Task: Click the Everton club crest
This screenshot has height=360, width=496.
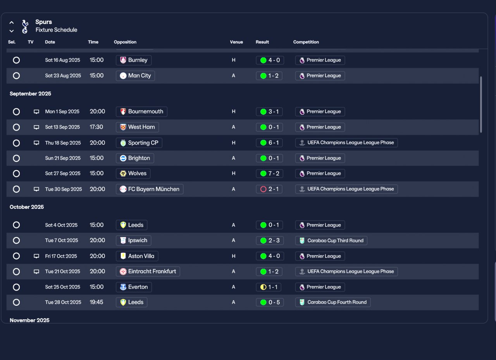Action: click(123, 287)
